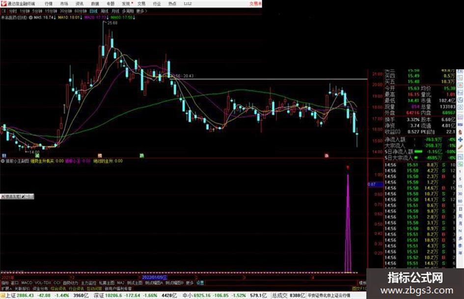Click the 中小 index in status bar
The width and height of the screenshot is (464, 299).
(188, 296)
